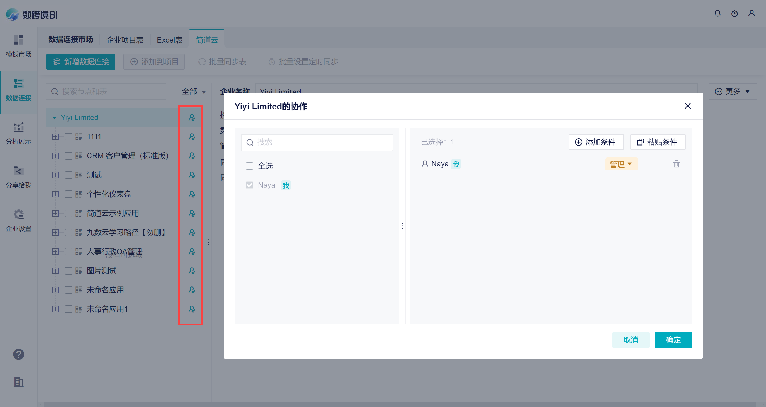Click the trash icon beside Naya
This screenshot has width=766, height=407.
coord(676,164)
